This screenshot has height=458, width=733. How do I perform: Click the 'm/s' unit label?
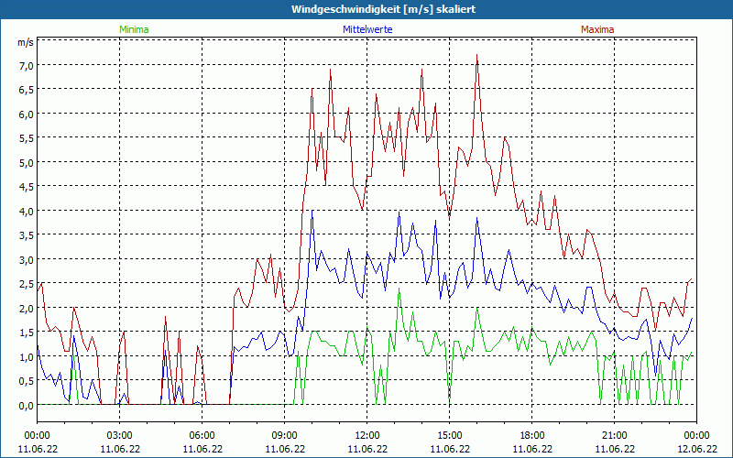(26, 42)
